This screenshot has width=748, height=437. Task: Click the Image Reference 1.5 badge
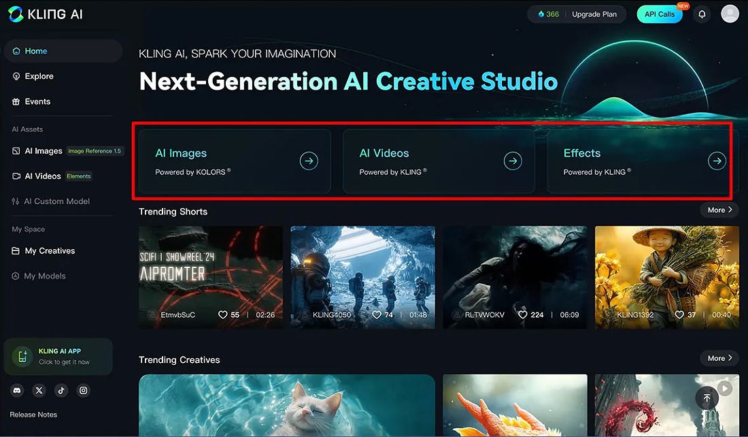95,151
